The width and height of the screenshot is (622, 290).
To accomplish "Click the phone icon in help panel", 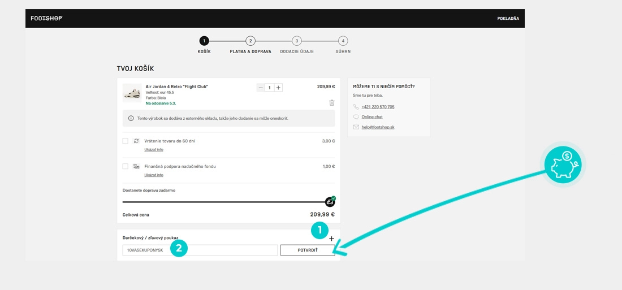I will 356,107.
